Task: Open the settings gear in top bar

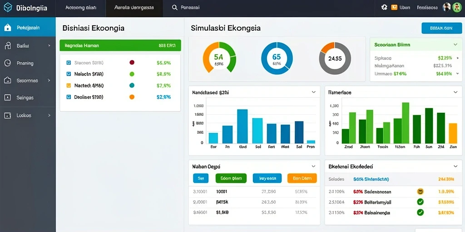Action: coord(384,7)
